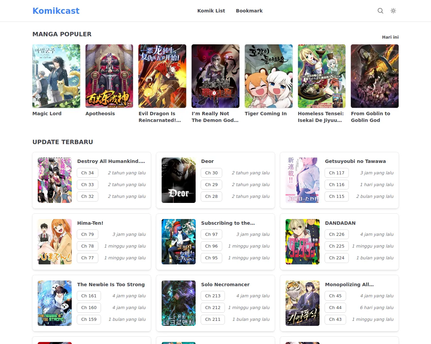
Task: Open Monopolizing All... title link
Action: 349,285
